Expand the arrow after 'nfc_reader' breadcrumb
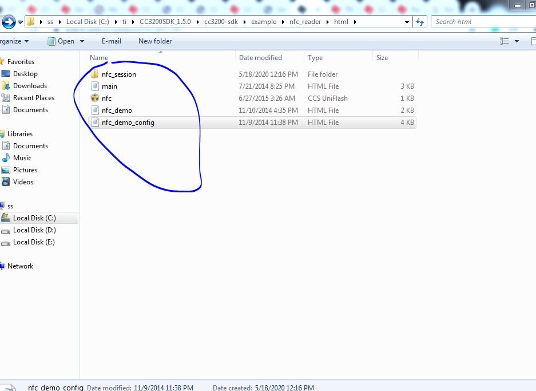Screen dimensions: 536x391 pos(327,22)
